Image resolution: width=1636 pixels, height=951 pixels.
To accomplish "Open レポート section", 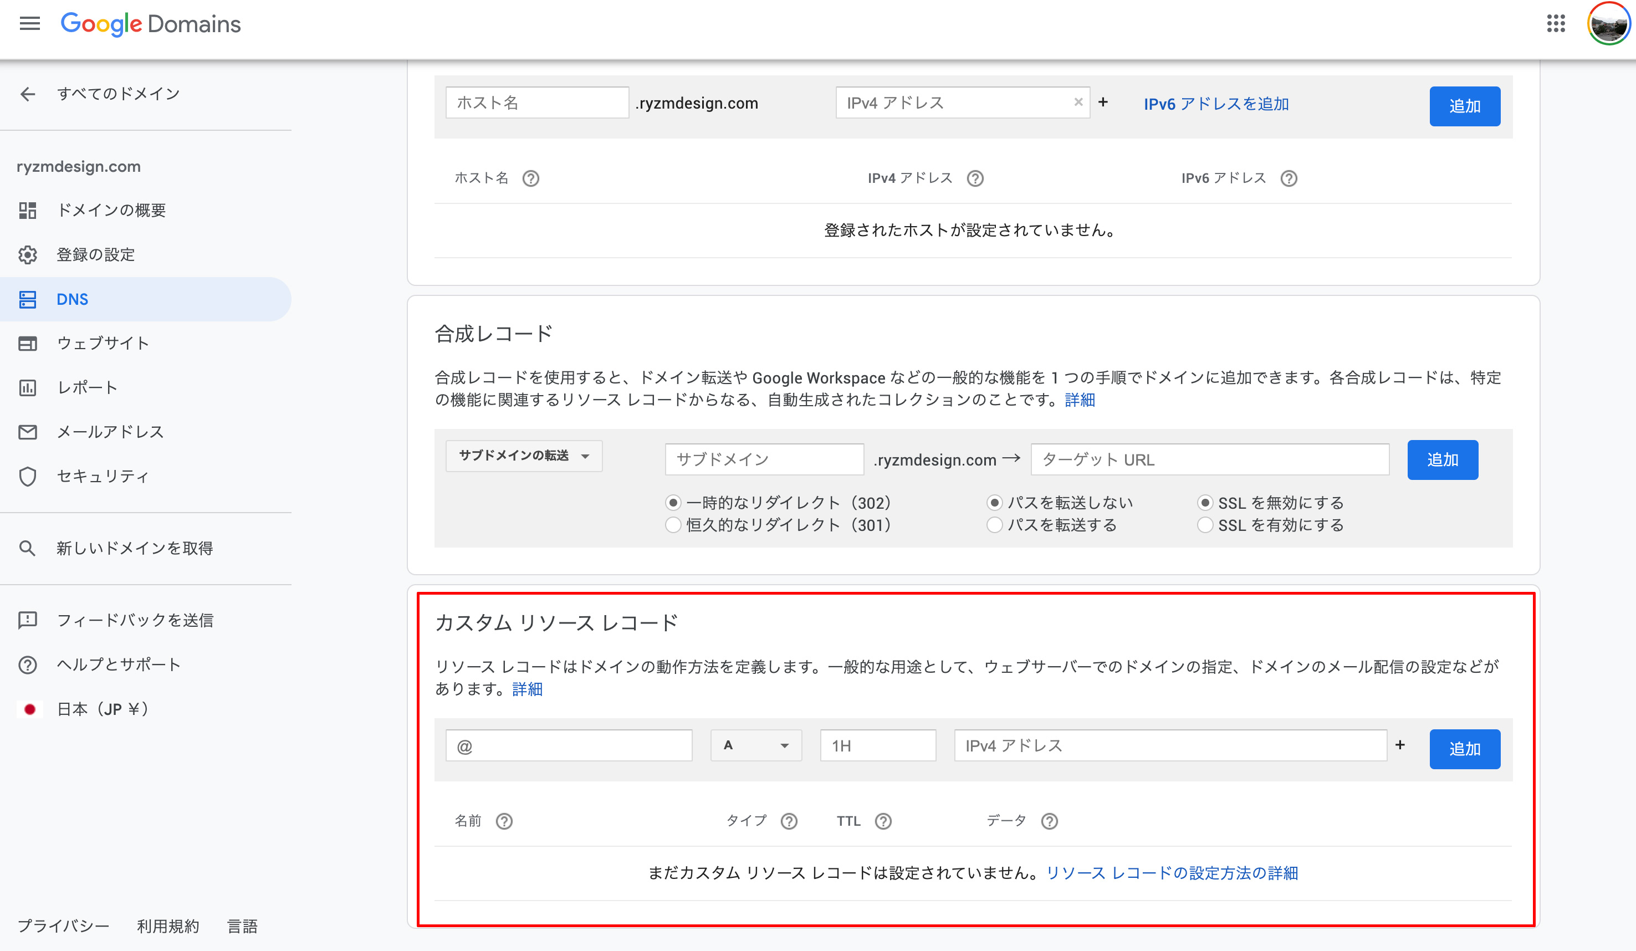I will click(x=88, y=387).
